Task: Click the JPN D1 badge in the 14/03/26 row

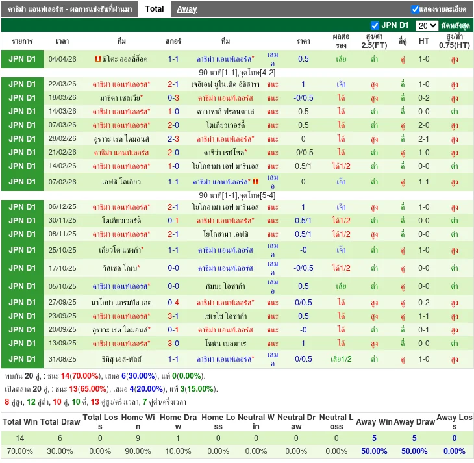Action: (22, 112)
